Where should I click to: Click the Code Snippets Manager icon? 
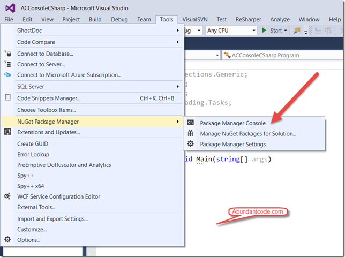click(7, 97)
